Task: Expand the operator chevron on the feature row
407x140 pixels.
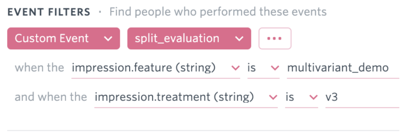Action: click(x=275, y=68)
